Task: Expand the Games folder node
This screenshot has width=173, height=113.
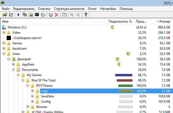Action: [x=4, y=43]
